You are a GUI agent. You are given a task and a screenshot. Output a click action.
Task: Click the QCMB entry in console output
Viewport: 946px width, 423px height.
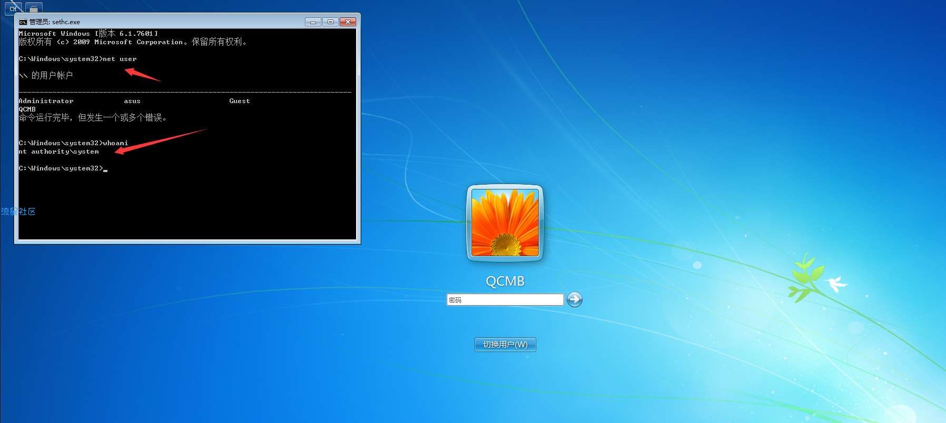pos(27,109)
